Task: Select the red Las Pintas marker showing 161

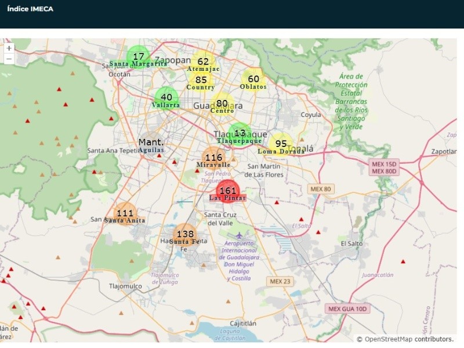Action: pyautogui.click(x=227, y=191)
